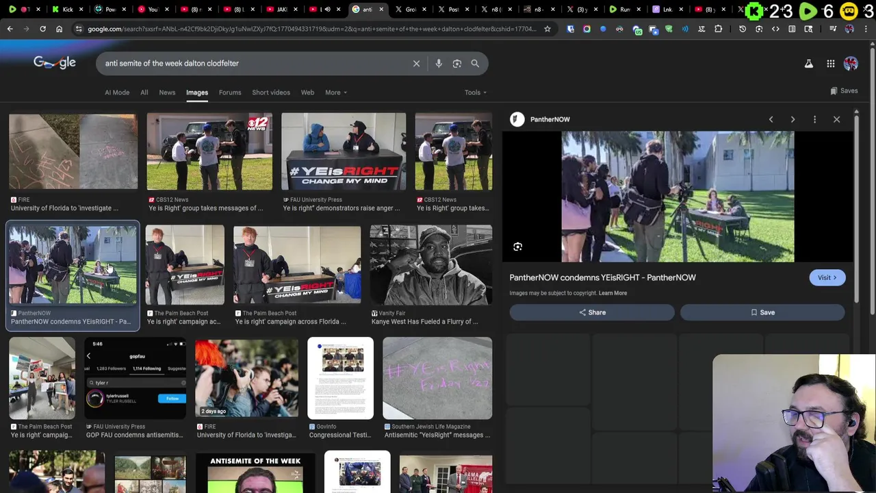Open browser home page icon
876x493 pixels.
(x=59, y=29)
